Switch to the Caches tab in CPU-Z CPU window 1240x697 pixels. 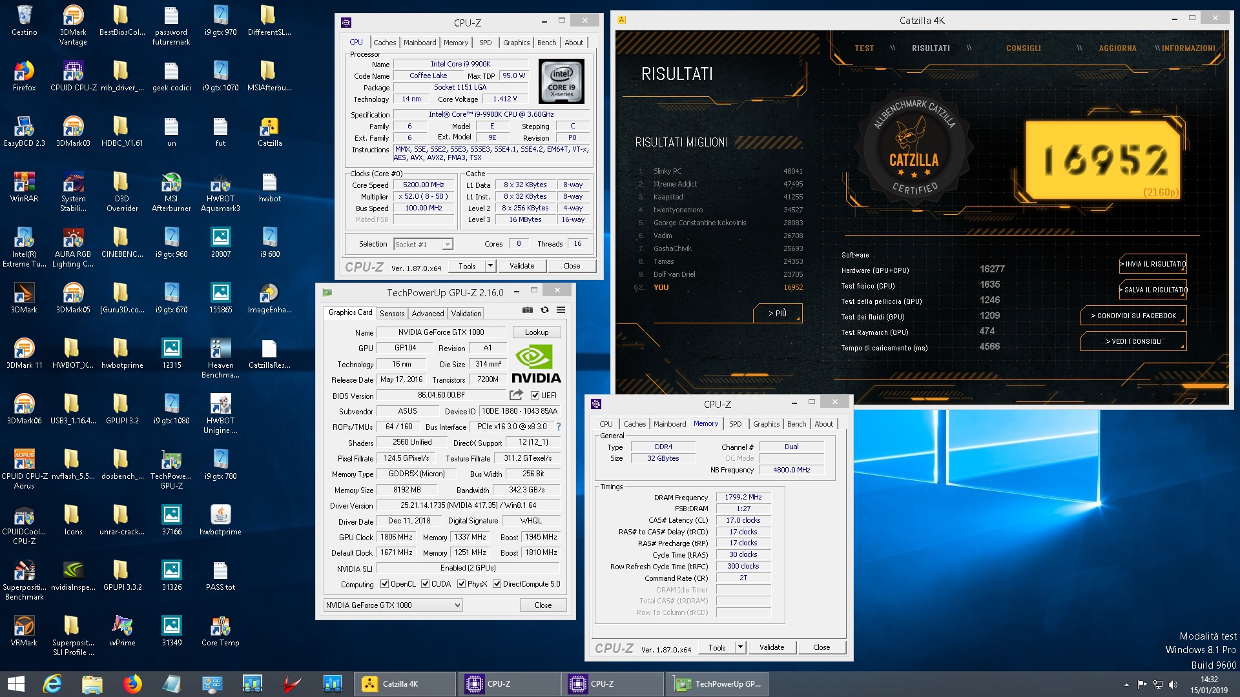(x=384, y=43)
